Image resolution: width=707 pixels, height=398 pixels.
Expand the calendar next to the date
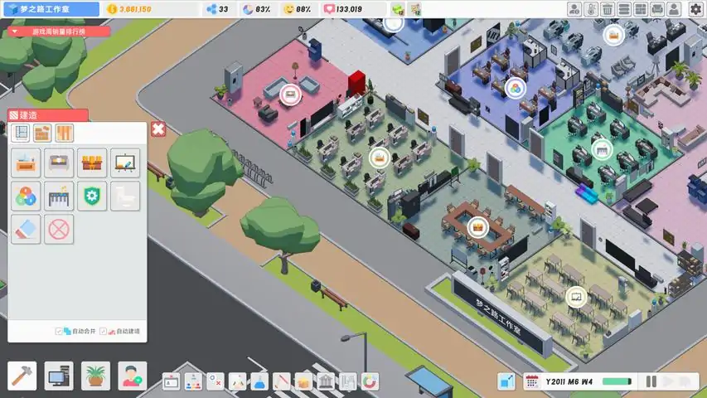coord(532,381)
